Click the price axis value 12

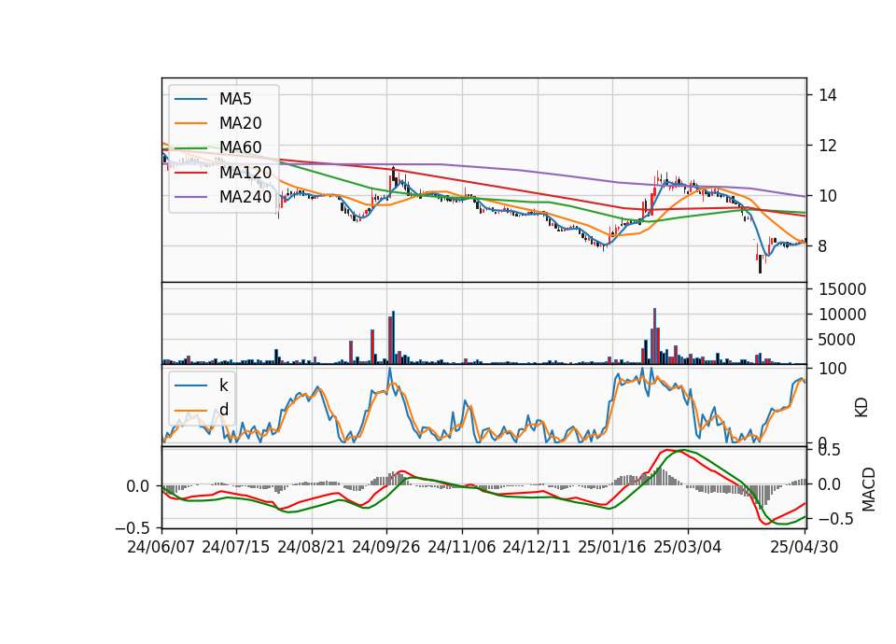tap(828, 146)
